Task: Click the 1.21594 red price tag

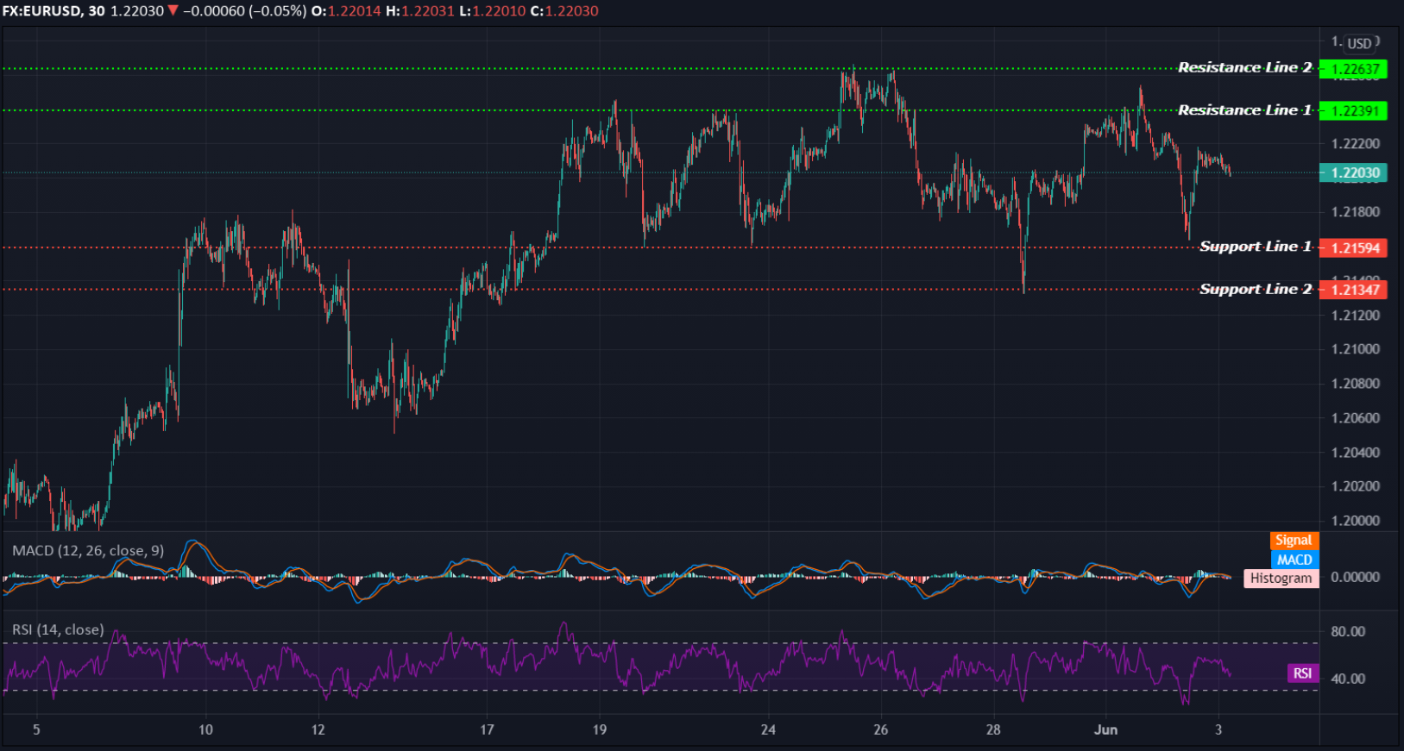Action: pyautogui.click(x=1353, y=247)
